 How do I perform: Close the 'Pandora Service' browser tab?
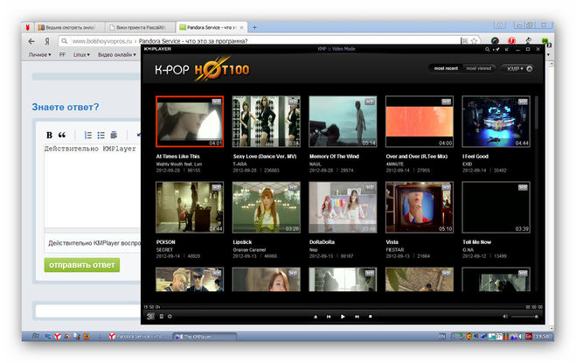242,28
